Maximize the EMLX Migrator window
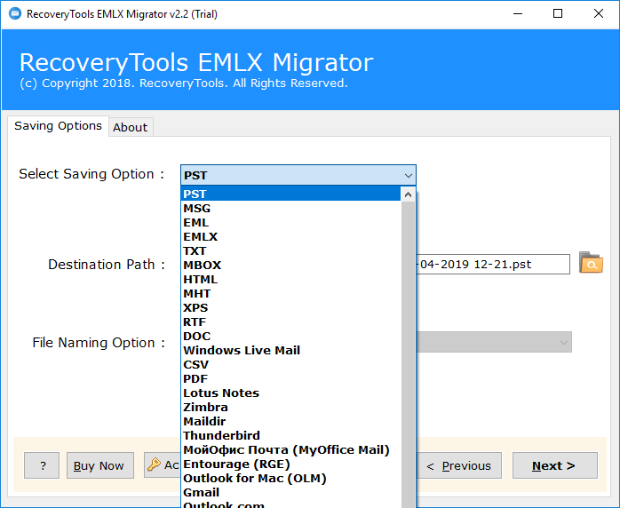 coord(558,14)
